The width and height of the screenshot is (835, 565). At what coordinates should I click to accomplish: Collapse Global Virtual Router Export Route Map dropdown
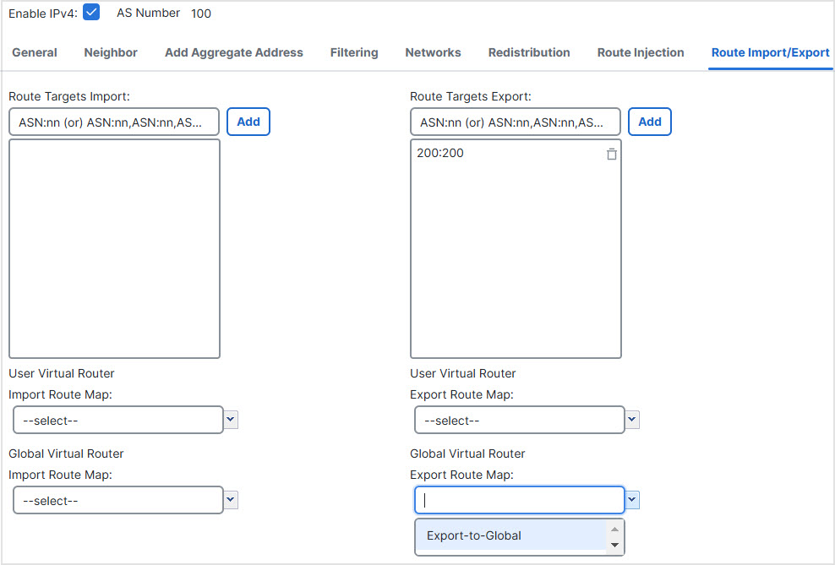click(x=632, y=500)
